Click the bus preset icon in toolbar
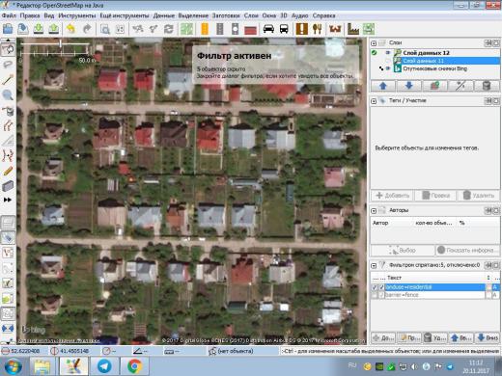 click(284, 29)
